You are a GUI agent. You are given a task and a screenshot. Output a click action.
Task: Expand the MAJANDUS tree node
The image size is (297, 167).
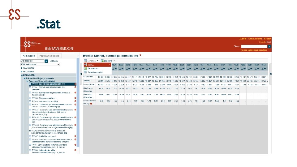22,71
